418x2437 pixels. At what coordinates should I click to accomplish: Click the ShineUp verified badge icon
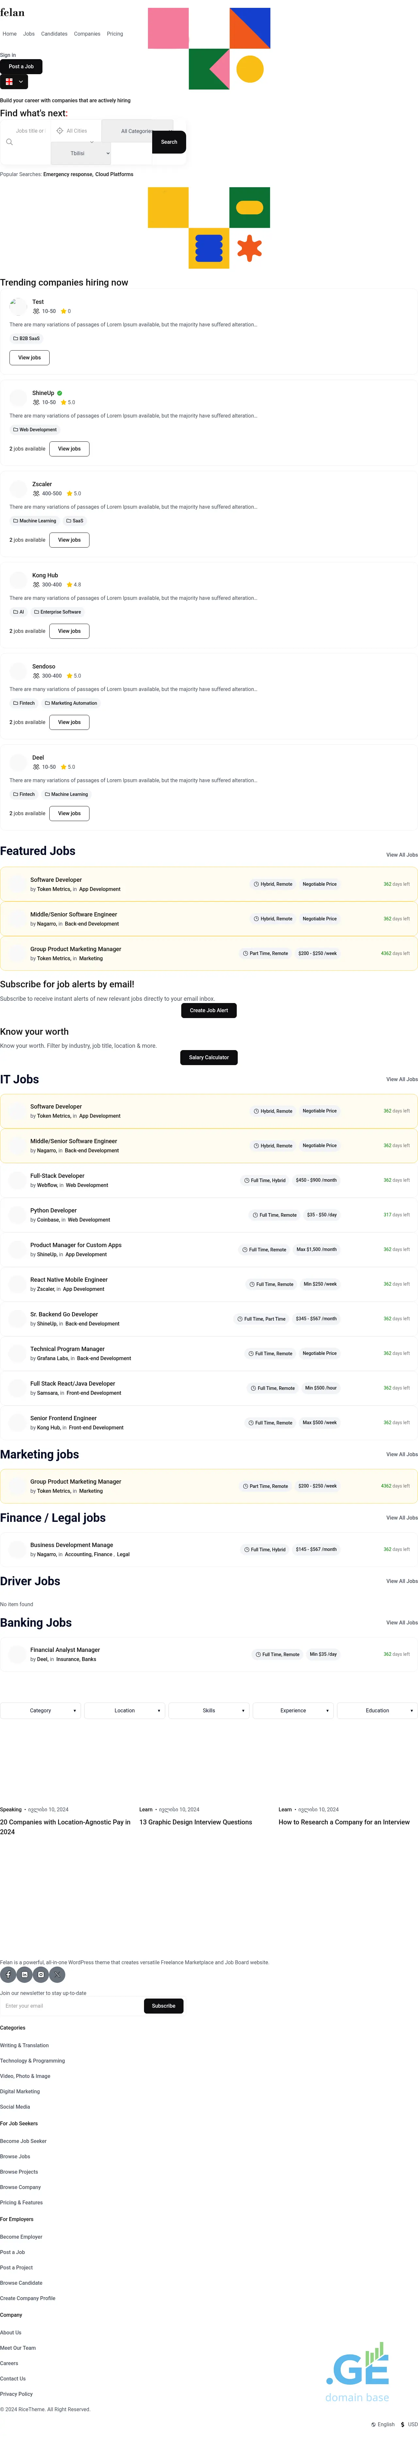(59, 393)
